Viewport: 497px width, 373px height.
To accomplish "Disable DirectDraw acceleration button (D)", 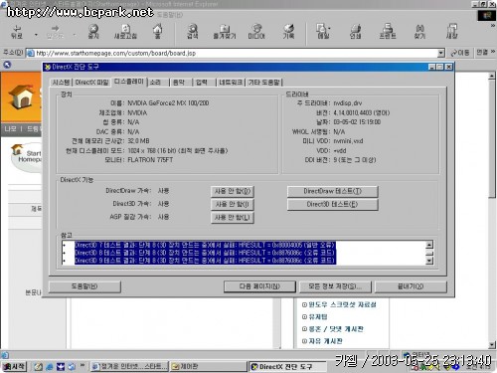I will 233,191.
